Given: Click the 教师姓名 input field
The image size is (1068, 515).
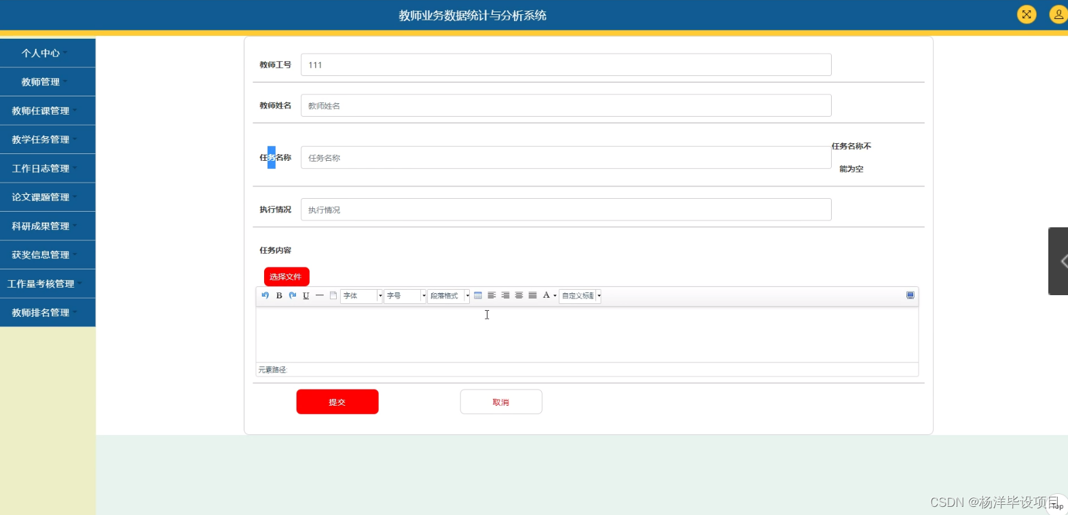Looking at the screenshot, I should pyautogui.click(x=566, y=105).
